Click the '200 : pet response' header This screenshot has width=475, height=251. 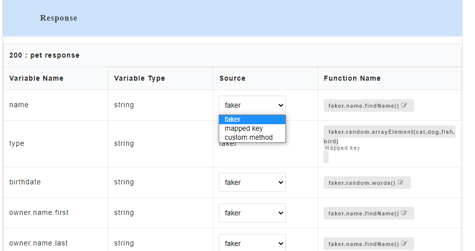[44, 55]
